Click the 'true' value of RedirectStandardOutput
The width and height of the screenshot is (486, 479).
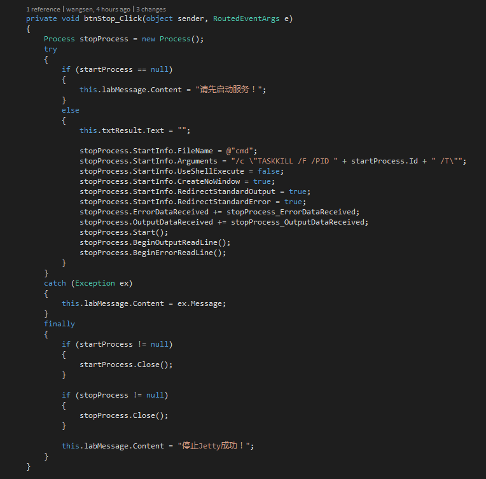click(297, 191)
